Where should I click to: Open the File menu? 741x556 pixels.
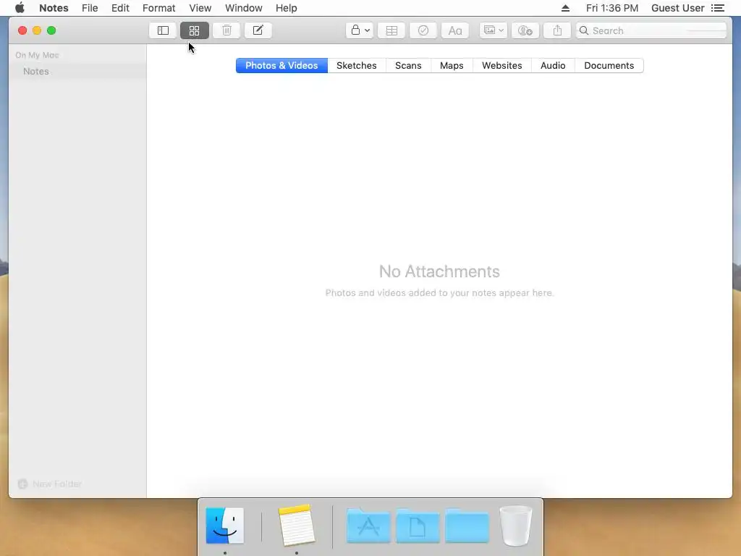pos(90,8)
